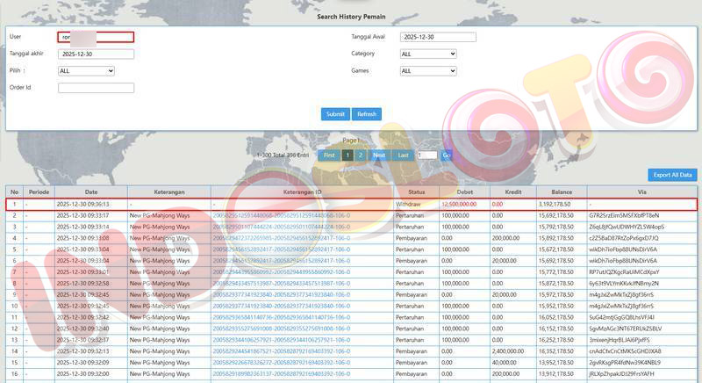702x383 pixels.
Task: Click the Balance column header
Action: pos(562,191)
